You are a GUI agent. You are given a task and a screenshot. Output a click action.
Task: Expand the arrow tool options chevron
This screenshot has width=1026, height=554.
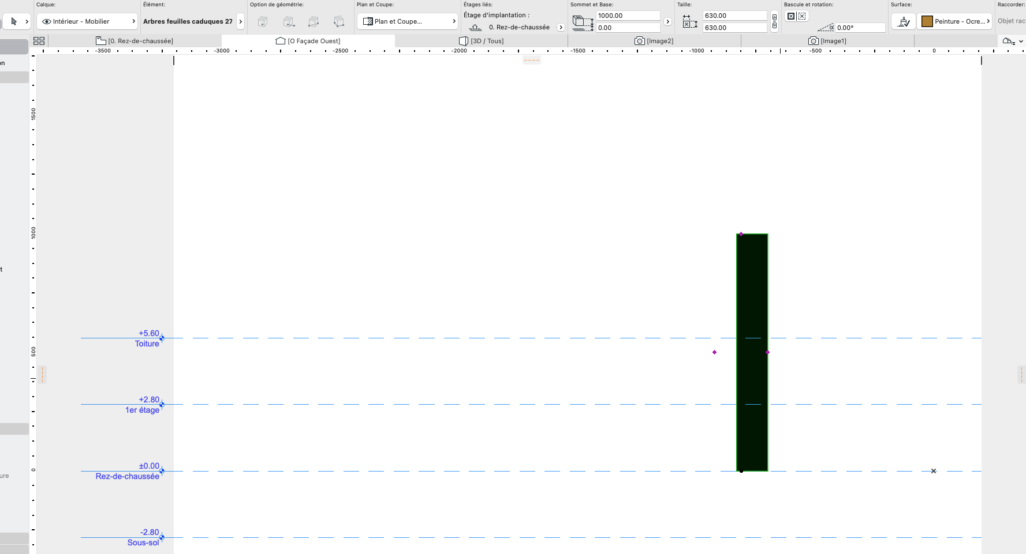coord(27,21)
